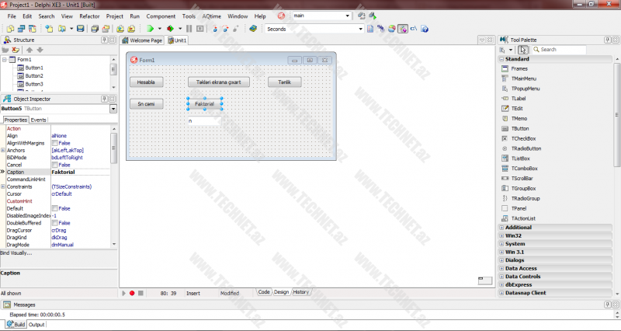This screenshot has width=621, height=331.
Task: Expand the Anchors property node
Action: pyautogui.click(x=4, y=150)
